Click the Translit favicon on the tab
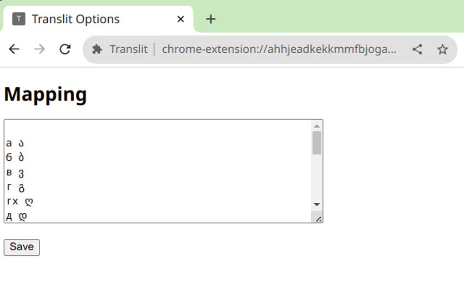The width and height of the screenshot is (464, 290). point(19,19)
